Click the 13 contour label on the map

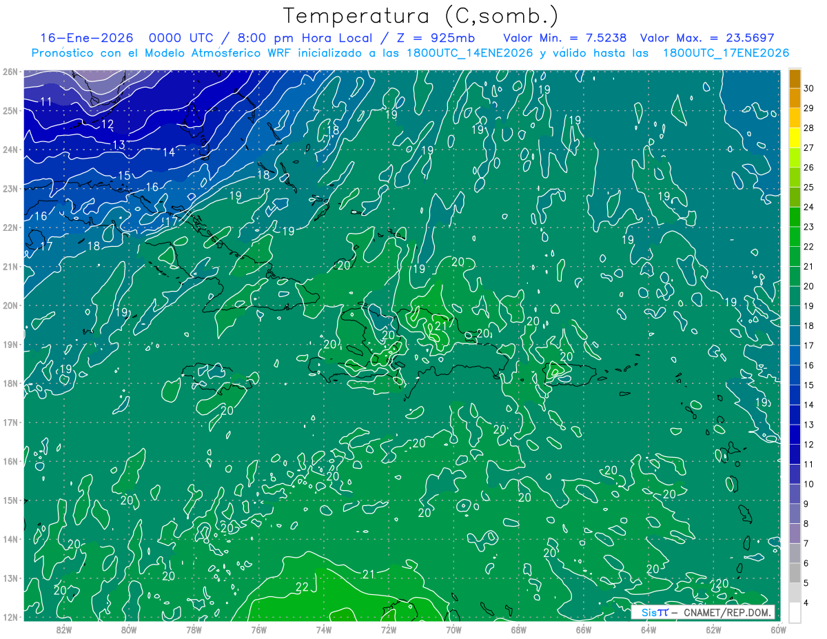tap(119, 145)
